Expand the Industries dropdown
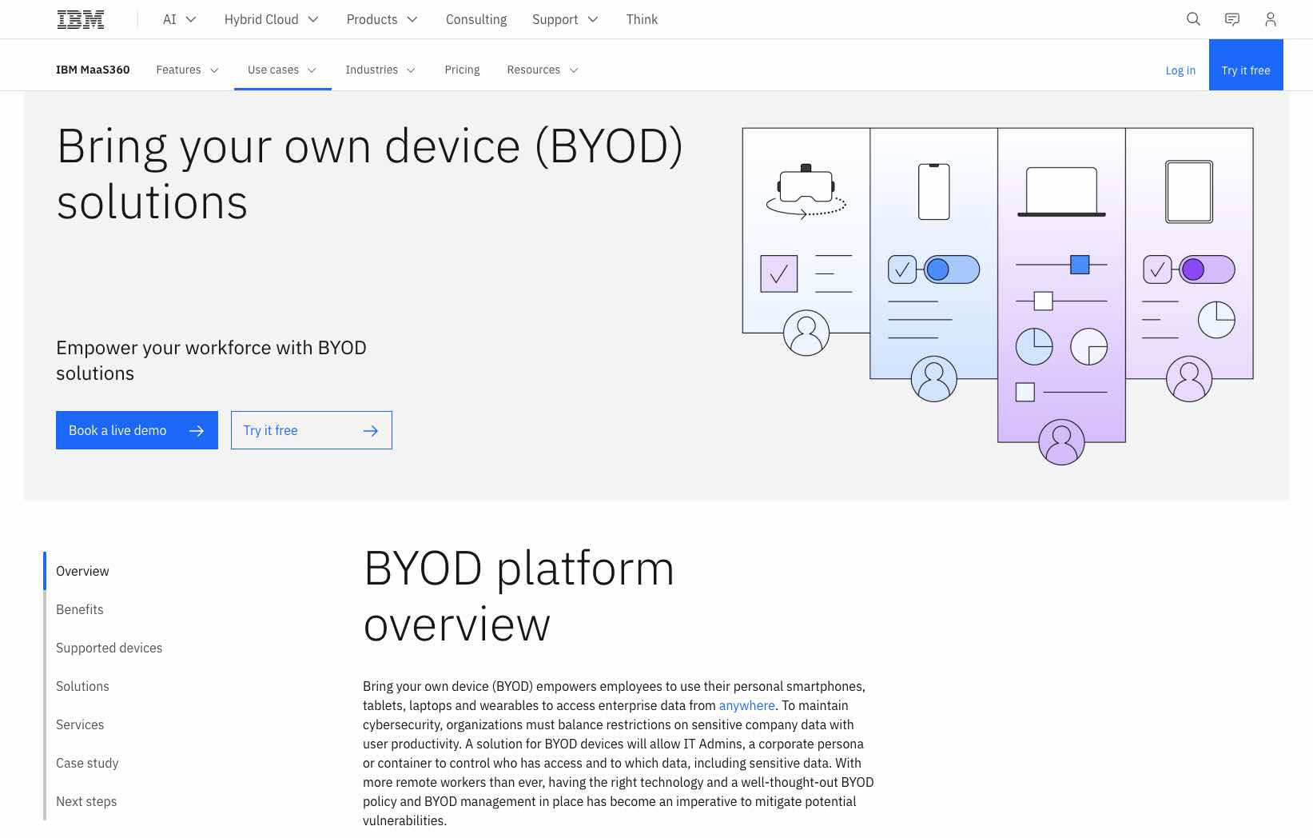This screenshot has height=838, width=1313. (380, 70)
